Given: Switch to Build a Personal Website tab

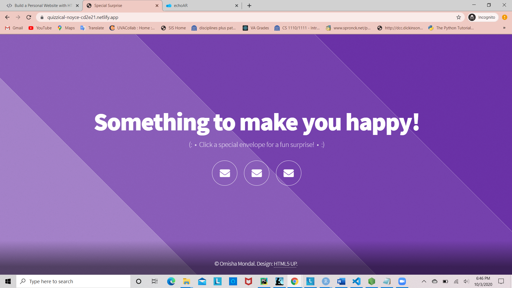Looking at the screenshot, I should (43, 6).
